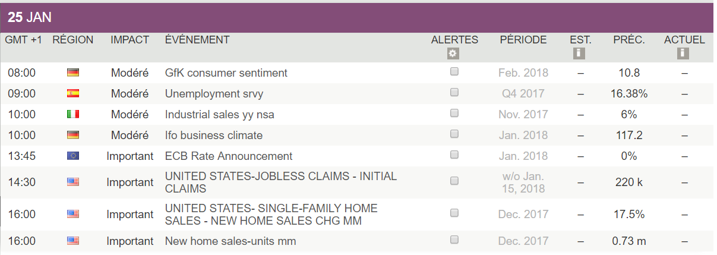
Task: Enable alert for New home sales-units mm
Action: pos(454,240)
